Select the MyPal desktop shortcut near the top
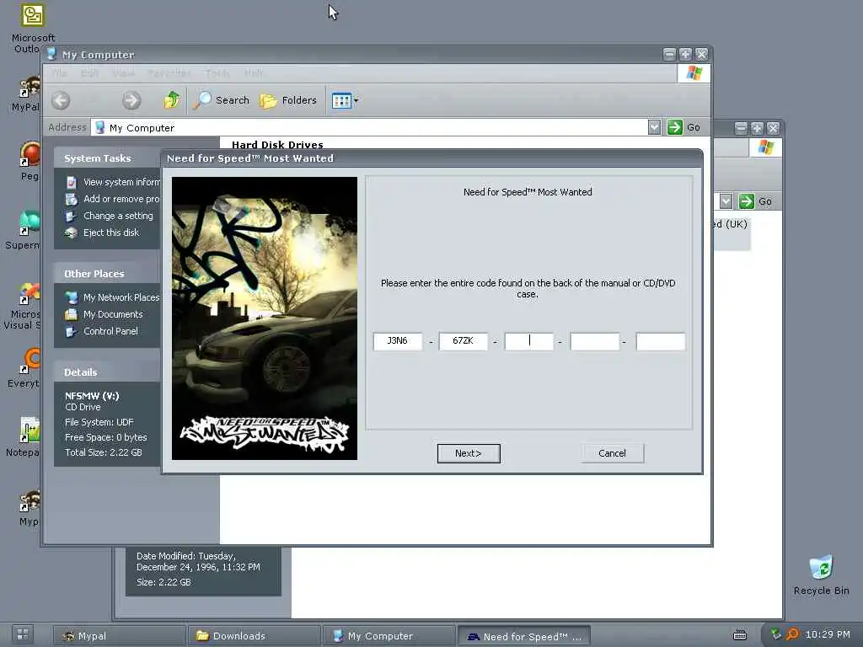Screen dimensions: 863x647 [x=27, y=94]
